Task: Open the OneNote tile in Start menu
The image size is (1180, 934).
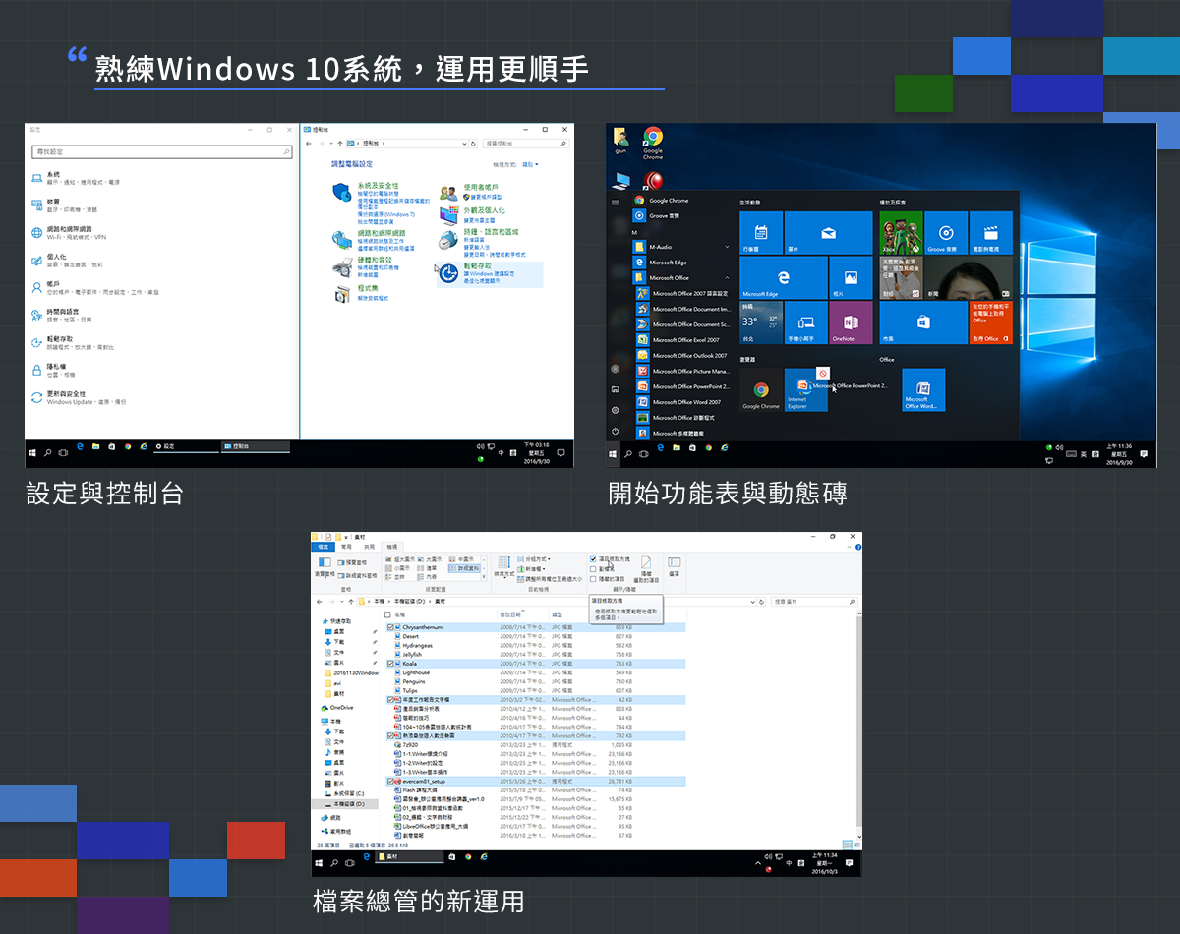Action: click(851, 322)
